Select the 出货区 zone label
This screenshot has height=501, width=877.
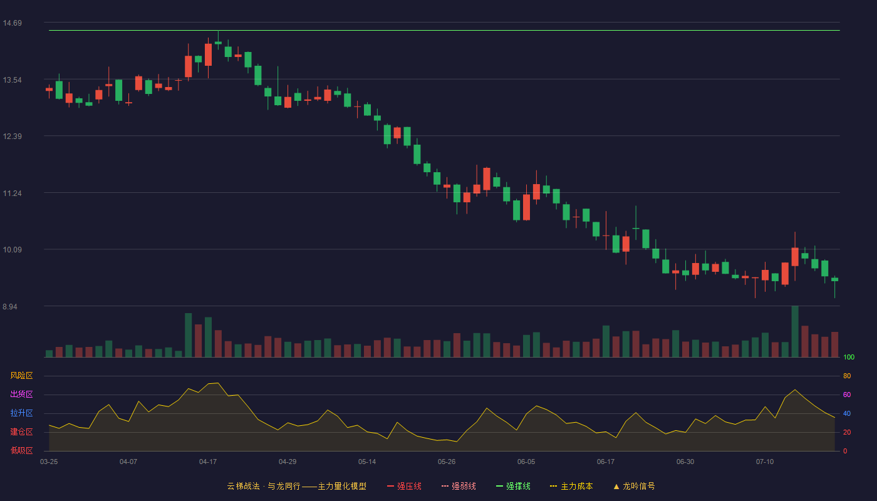coord(21,395)
